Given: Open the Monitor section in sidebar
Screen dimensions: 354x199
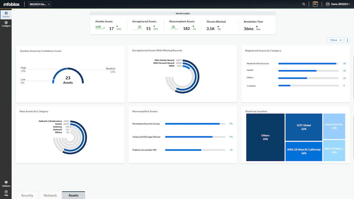Looking at the screenshot, I should point(6,14).
